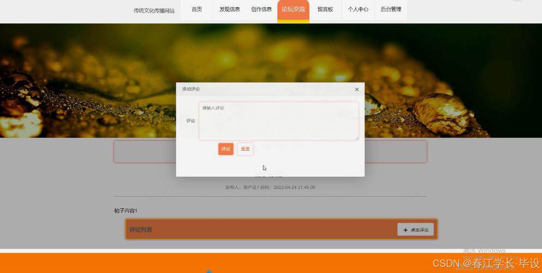Open 后台管理 from the navigation bar

pyautogui.click(x=391, y=10)
